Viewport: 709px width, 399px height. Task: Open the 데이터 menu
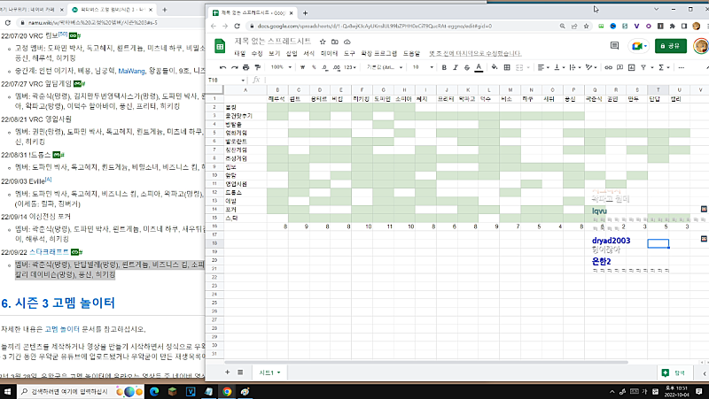pos(329,53)
